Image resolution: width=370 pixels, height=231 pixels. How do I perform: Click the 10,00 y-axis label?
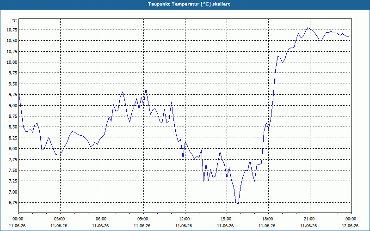click(x=12, y=62)
